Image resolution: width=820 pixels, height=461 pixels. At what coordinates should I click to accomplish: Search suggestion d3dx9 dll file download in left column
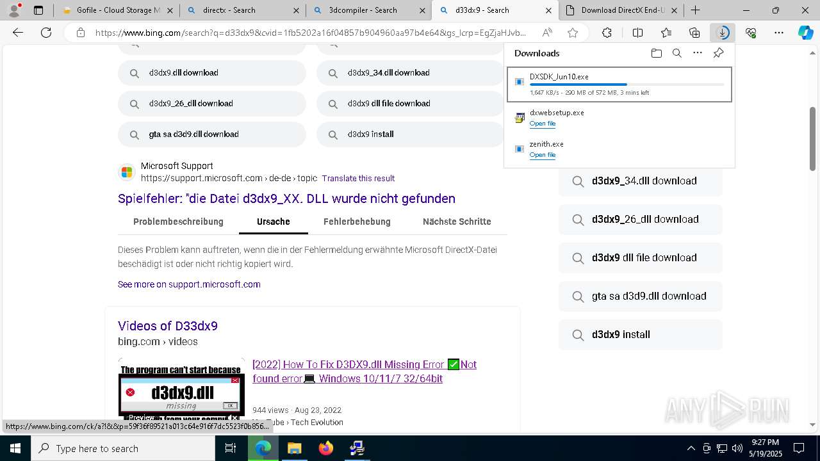(x=410, y=104)
